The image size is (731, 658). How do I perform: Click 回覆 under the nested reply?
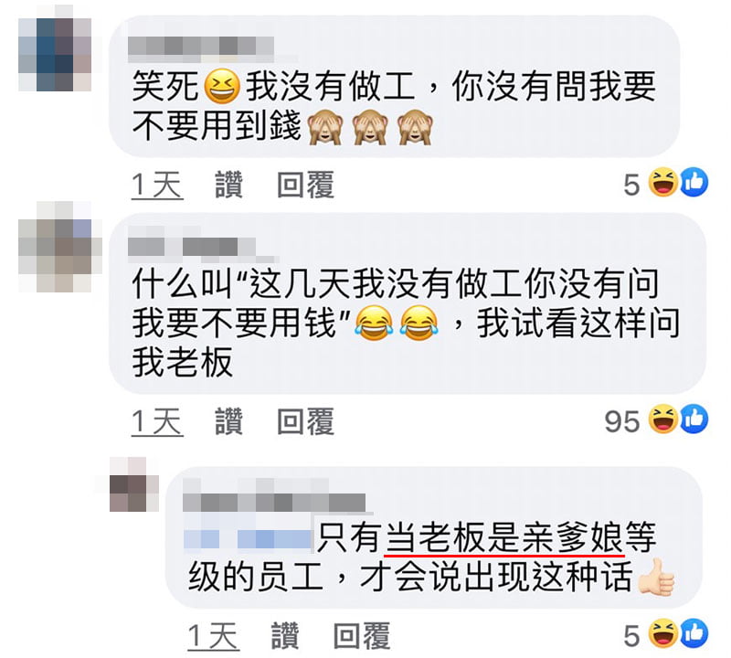362,636
